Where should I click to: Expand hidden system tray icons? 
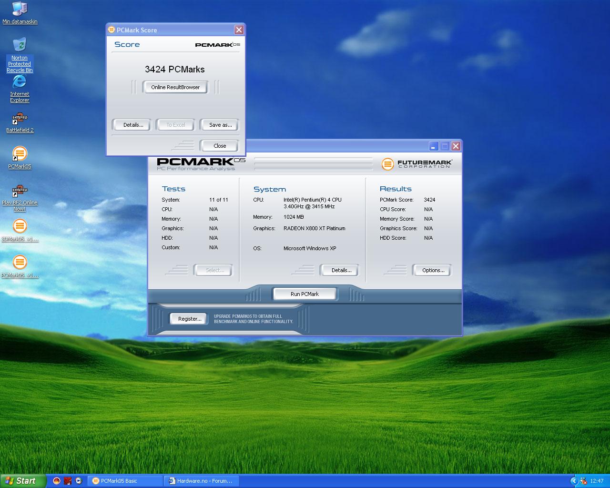click(x=574, y=481)
